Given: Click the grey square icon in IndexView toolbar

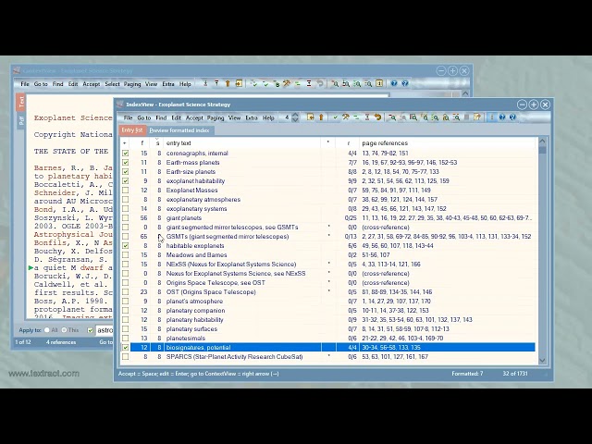Looking at the screenshot, I should coord(466,117).
